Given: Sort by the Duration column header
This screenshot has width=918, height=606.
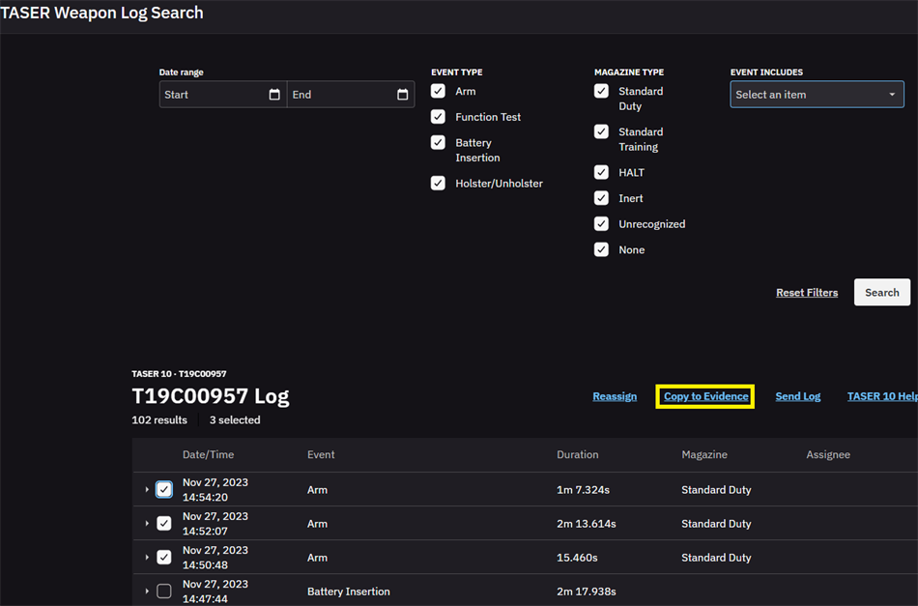Looking at the screenshot, I should (577, 454).
